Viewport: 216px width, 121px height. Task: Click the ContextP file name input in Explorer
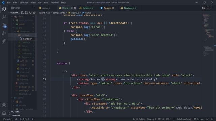pos(28,39)
